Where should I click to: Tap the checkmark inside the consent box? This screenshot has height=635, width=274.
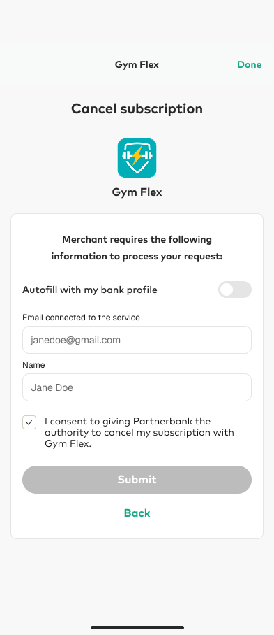[29, 422]
